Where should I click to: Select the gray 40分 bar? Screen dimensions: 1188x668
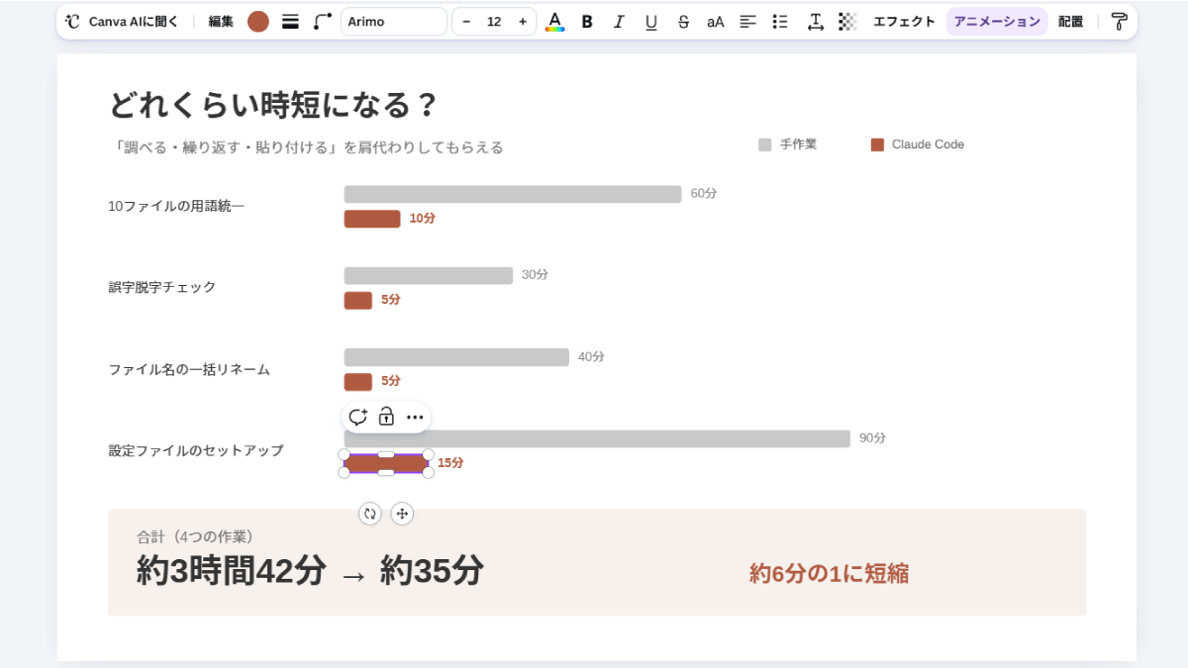point(456,357)
